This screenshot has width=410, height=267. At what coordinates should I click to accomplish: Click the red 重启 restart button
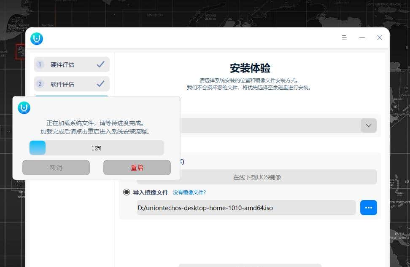(x=136, y=167)
